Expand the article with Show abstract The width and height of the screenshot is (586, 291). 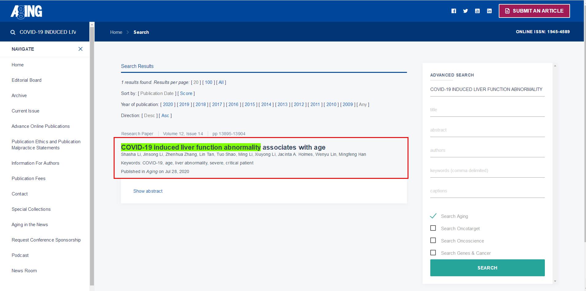(148, 191)
